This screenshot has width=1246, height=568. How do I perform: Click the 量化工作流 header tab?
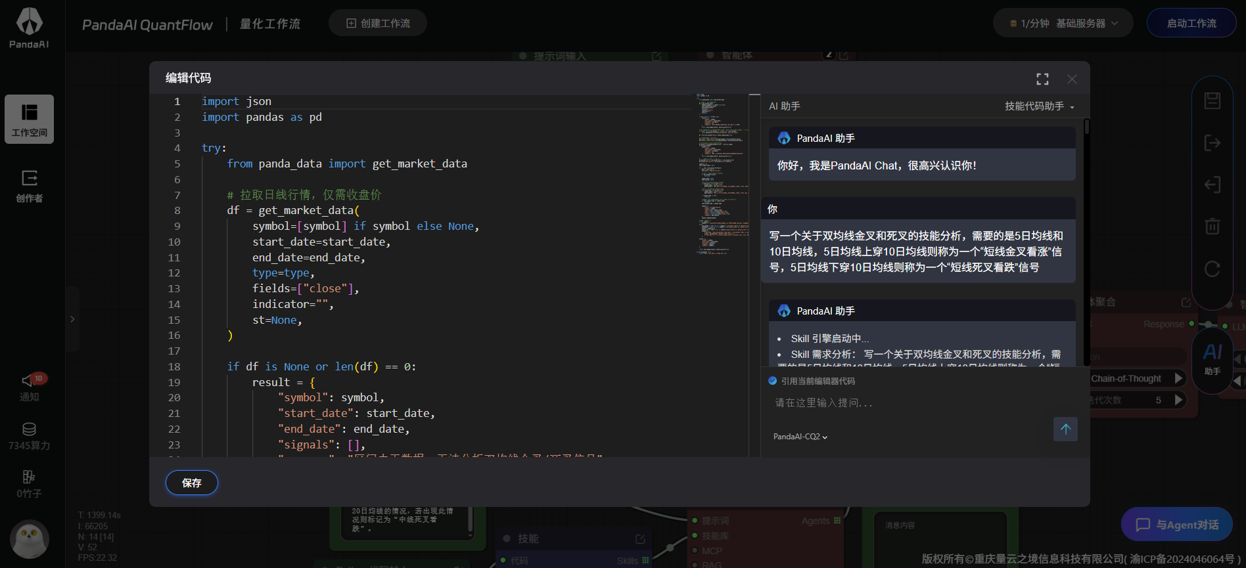tap(269, 24)
